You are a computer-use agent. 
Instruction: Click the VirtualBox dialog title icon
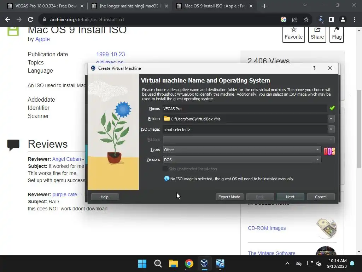click(x=93, y=68)
